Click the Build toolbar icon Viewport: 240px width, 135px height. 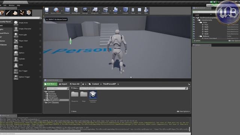tap(115, 10)
